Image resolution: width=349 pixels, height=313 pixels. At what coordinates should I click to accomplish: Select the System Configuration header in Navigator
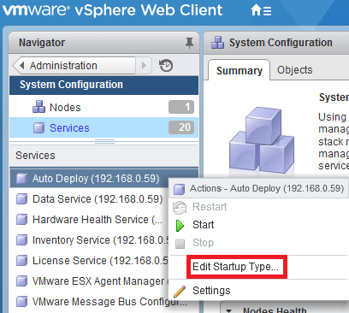pyautogui.click(x=104, y=85)
